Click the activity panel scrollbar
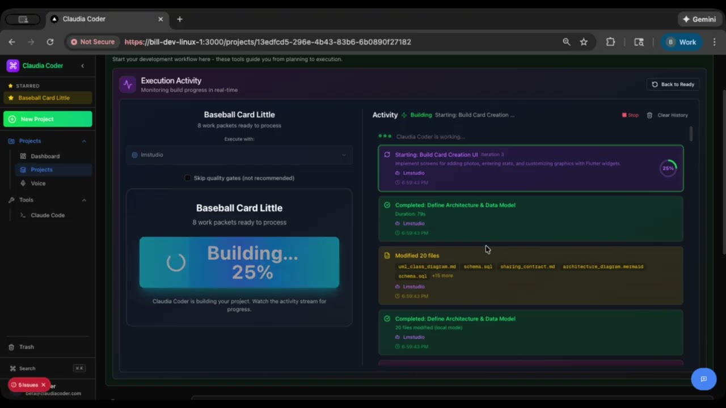 click(x=690, y=134)
